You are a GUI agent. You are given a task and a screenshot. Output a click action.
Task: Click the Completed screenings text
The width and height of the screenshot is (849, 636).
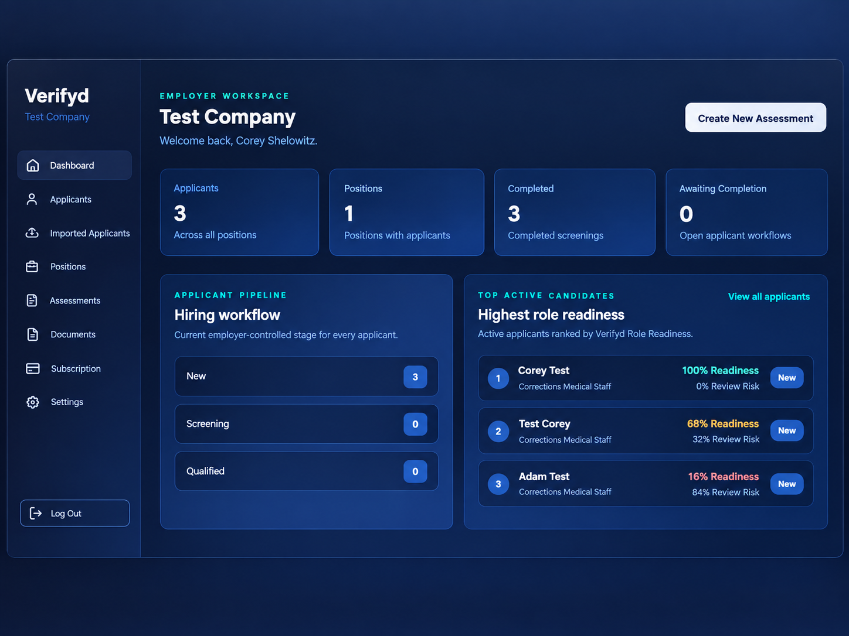[555, 235]
